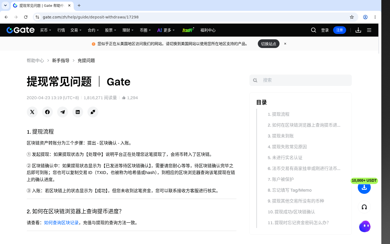Share article on LinkedIn
Viewport: 390px width, 244px height.
coord(78,112)
